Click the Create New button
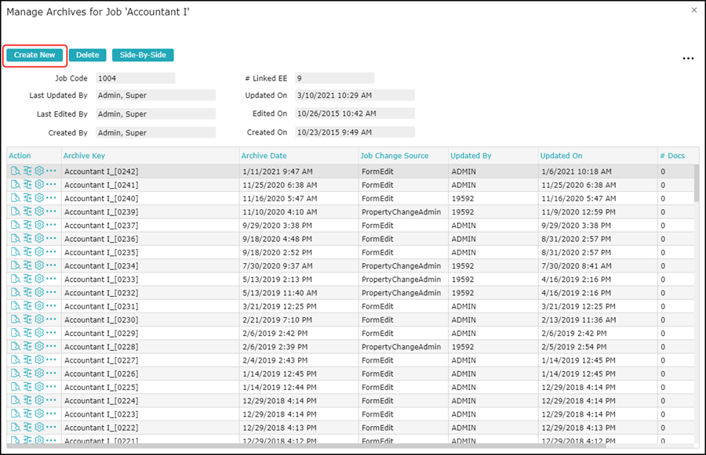706x455 pixels. (x=35, y=55)
